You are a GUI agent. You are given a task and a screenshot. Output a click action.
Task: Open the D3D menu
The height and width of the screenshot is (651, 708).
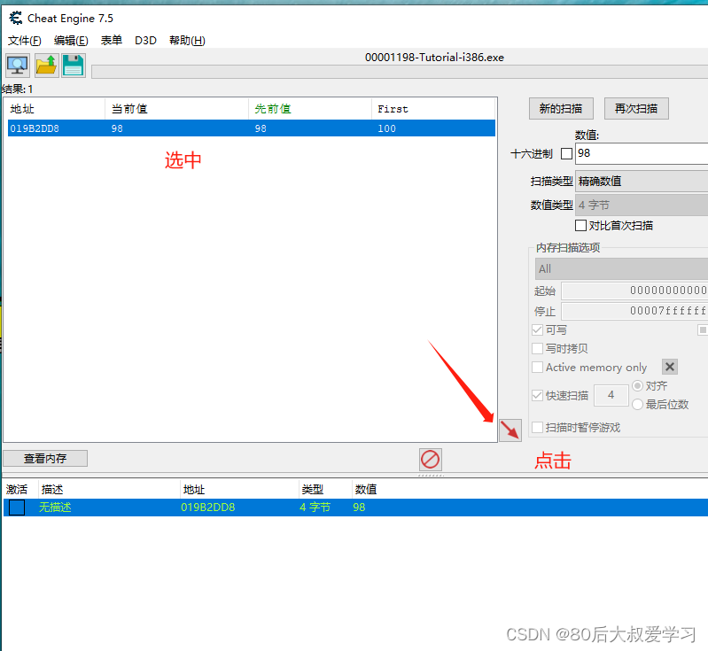[x=145, y=41]
